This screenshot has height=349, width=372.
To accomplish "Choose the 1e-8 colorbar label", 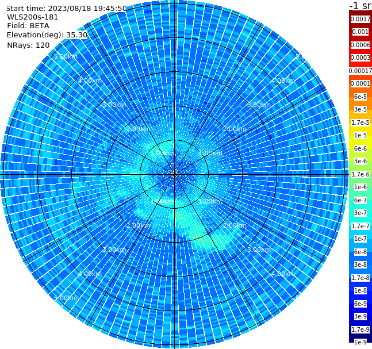I will (361, 290).
